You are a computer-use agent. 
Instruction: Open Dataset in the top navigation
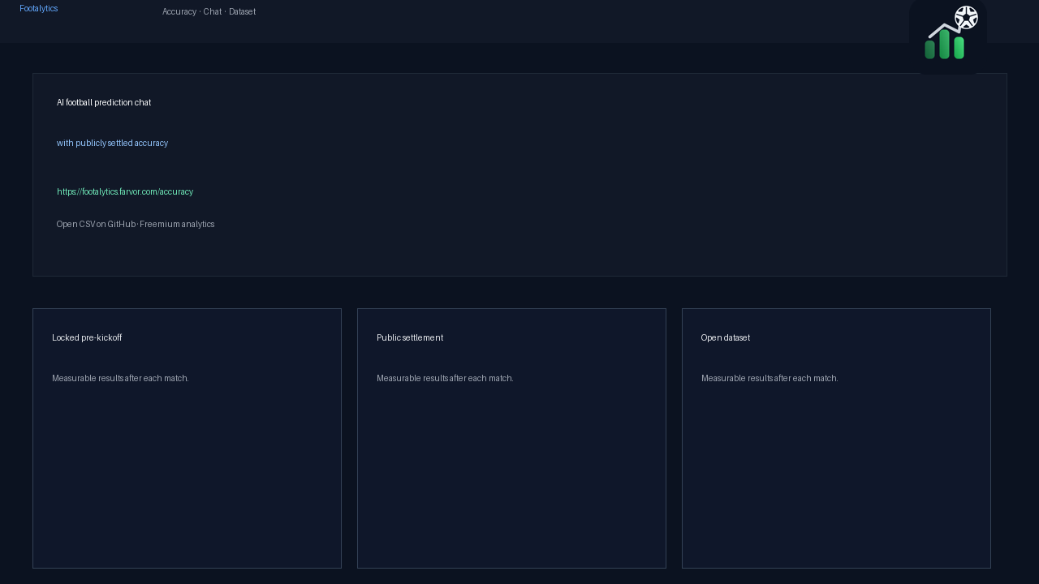click(243, 11)
